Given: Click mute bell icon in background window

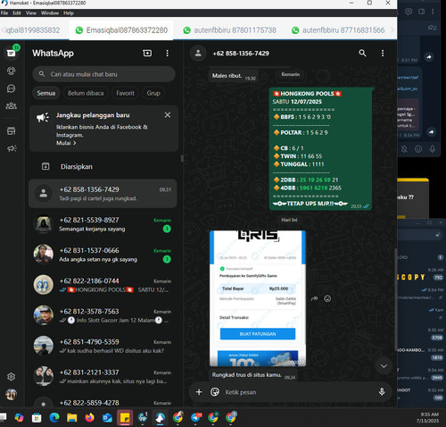Looking at the screenshot, I should pyautogui.click(x=404, y=149).
